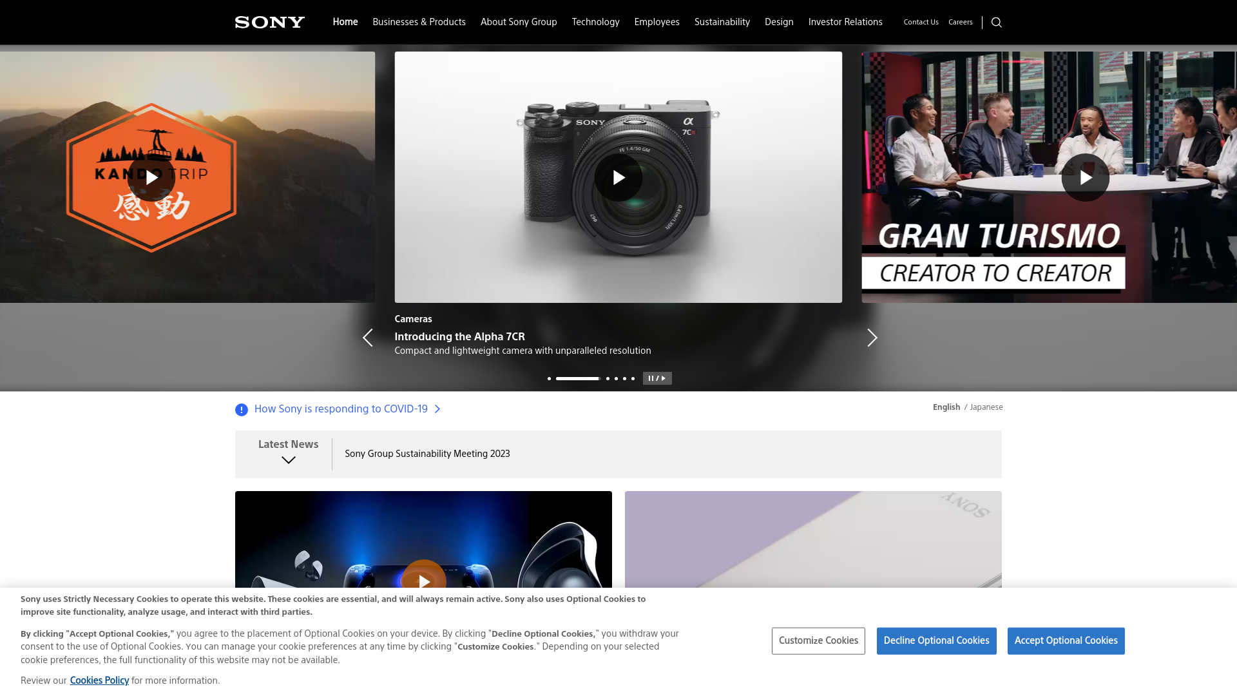Click the active carousel progress bar
Image resolution: width=1237 pixels, height=696 pixels.
pyautogui.click(x=578, y=378)
